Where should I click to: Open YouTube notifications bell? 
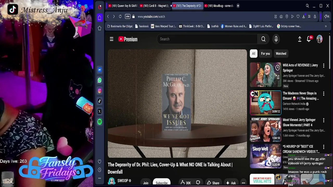[x=309, y=39]
